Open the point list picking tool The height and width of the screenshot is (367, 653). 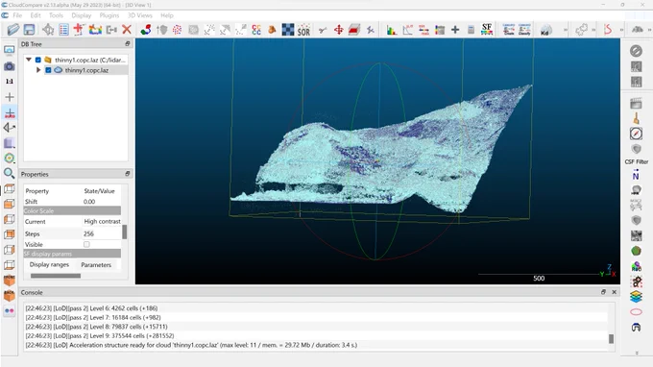tap(63, 30)
